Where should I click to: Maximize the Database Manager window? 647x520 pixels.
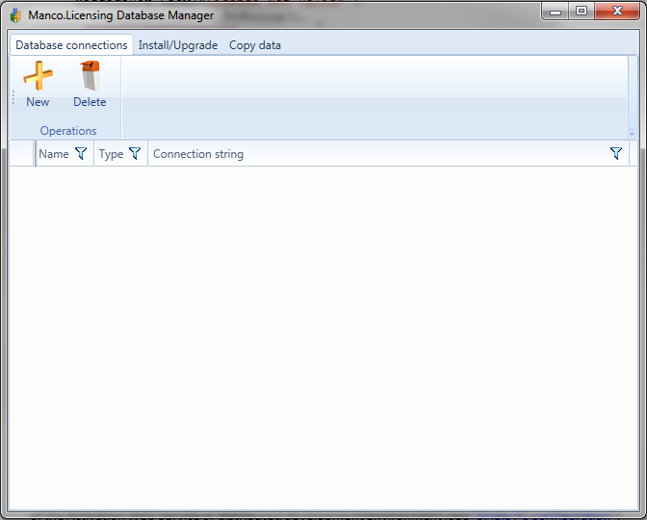click(x=582, y=12)
